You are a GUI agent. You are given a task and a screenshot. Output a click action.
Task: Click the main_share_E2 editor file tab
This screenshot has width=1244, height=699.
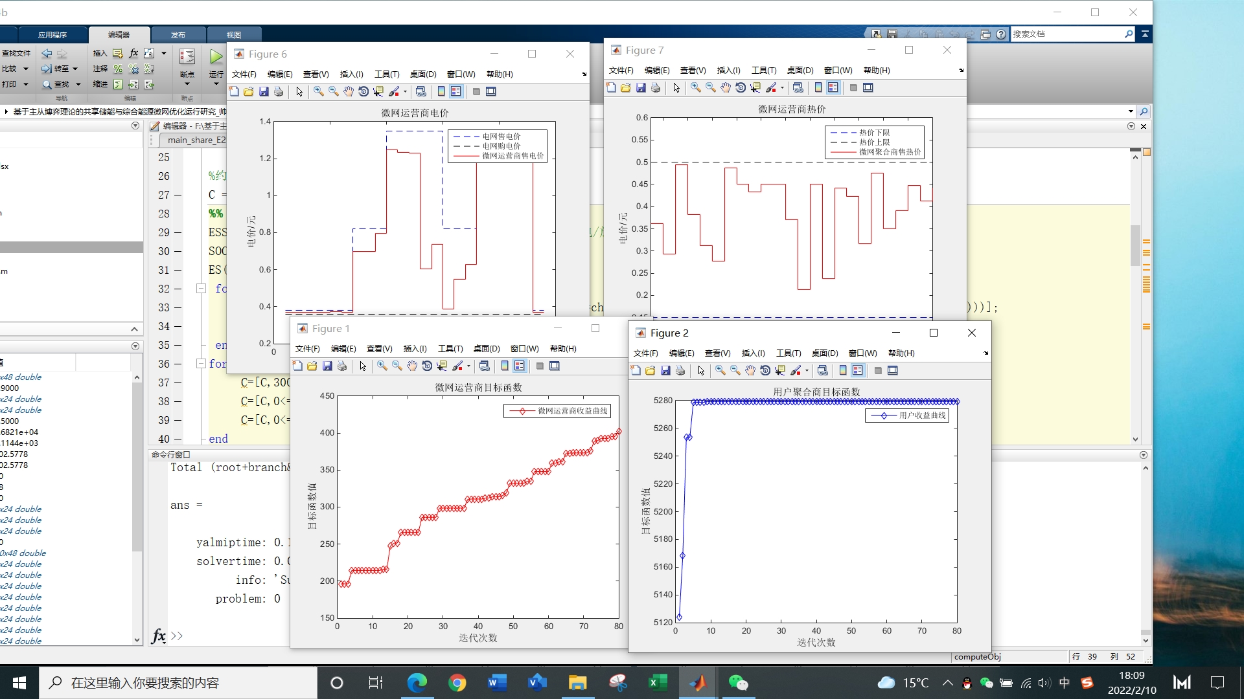pyautogui.click(x=196, y=140)
